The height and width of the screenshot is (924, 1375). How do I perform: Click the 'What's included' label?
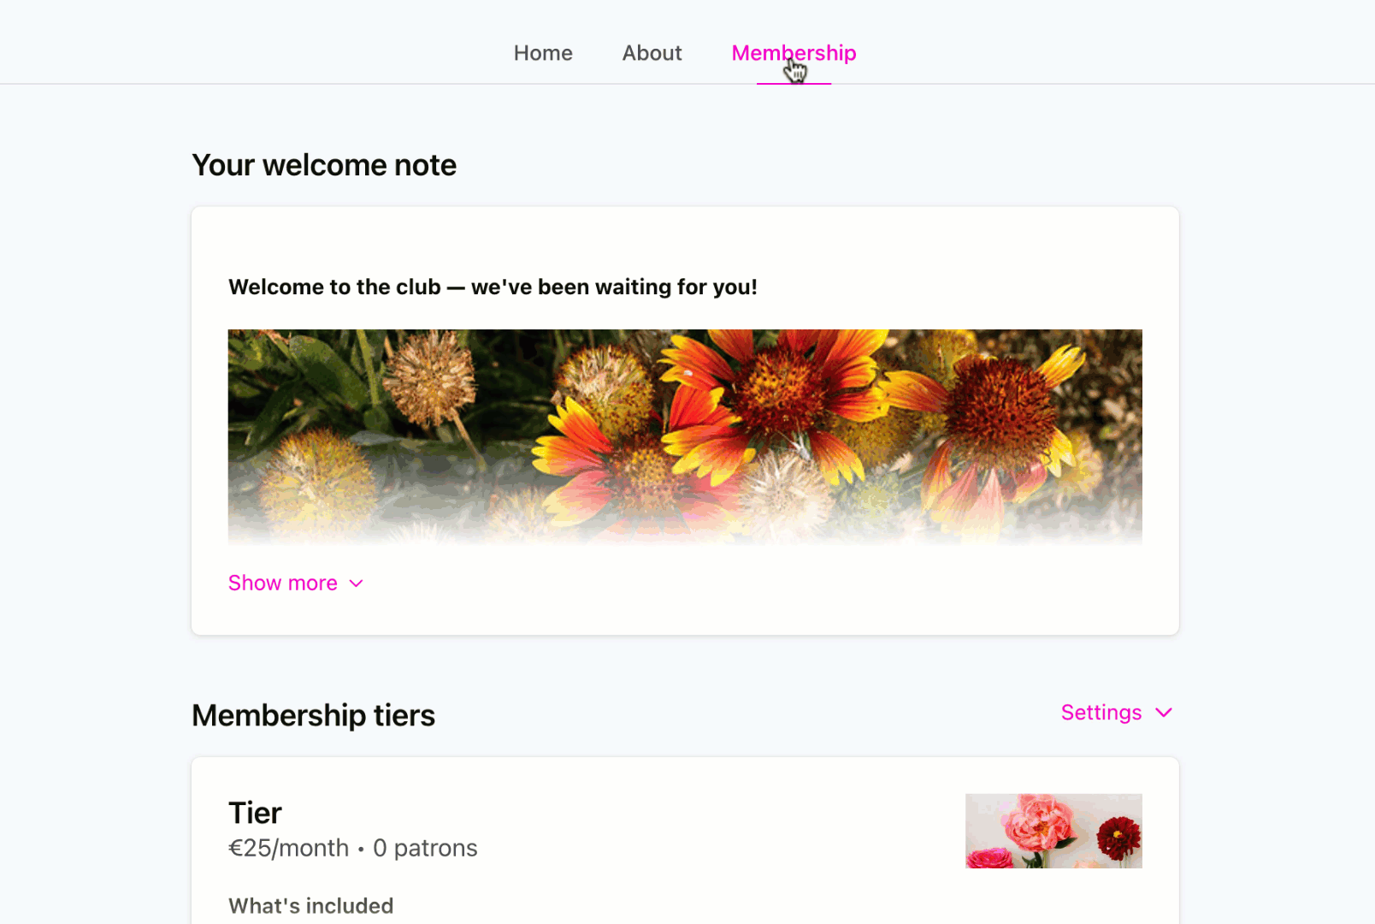coord(310,906)
